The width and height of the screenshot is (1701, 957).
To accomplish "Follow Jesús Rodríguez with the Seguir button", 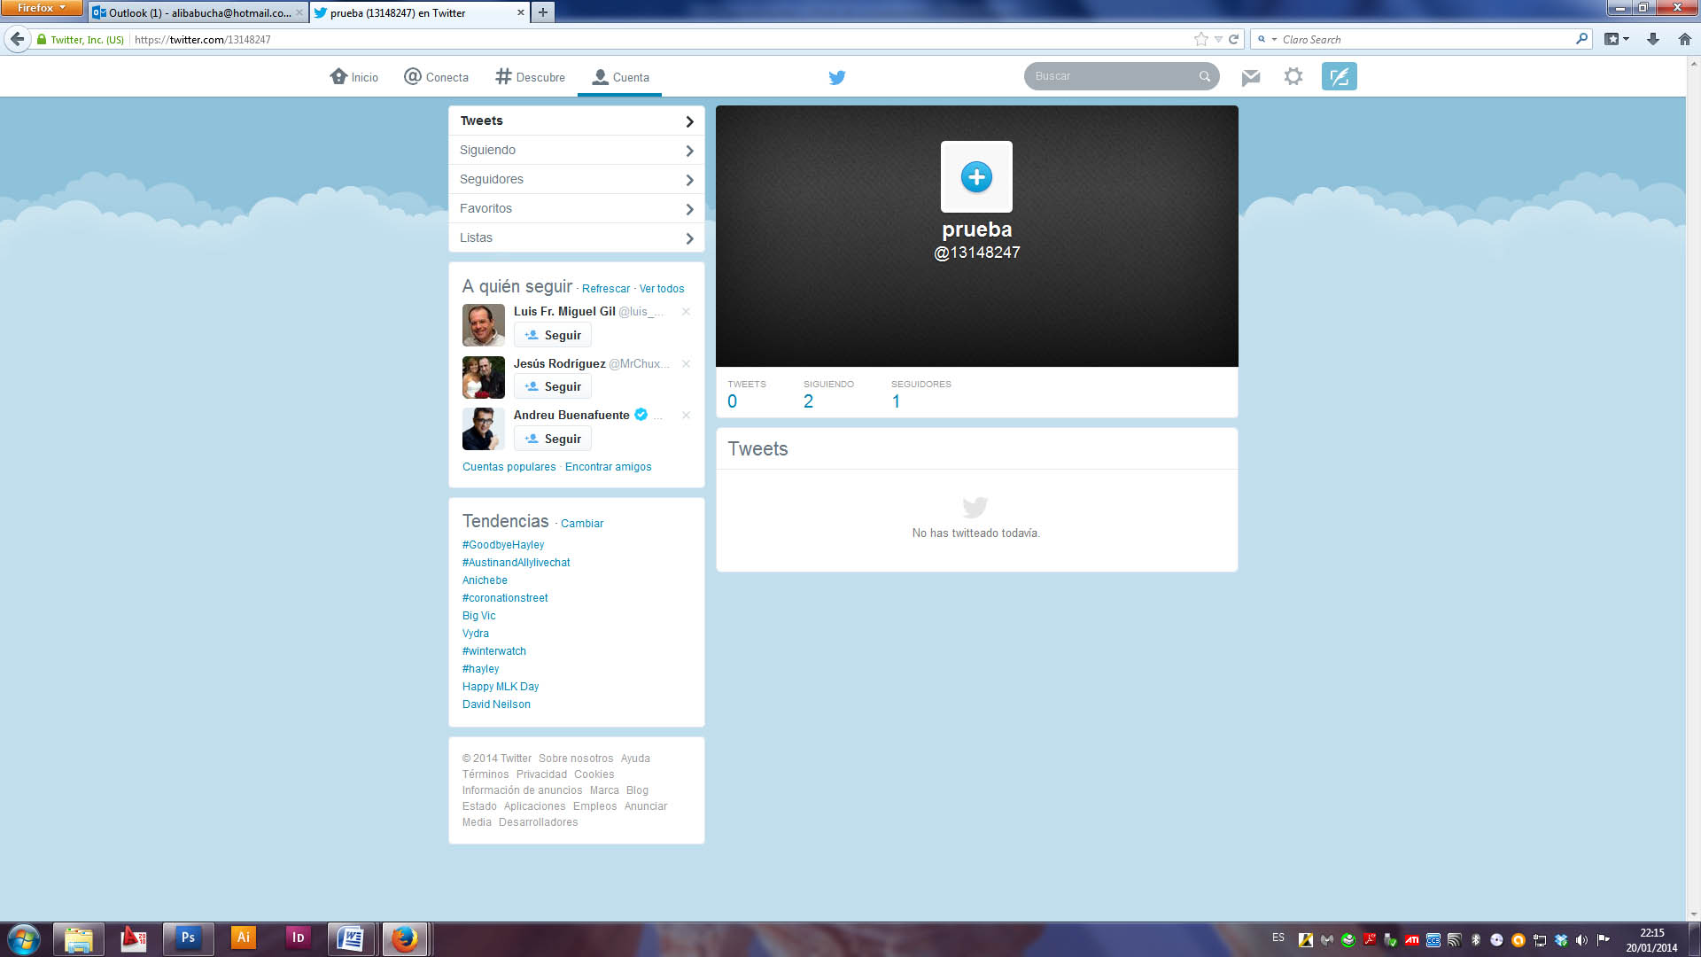I will (x=553, y=386).
